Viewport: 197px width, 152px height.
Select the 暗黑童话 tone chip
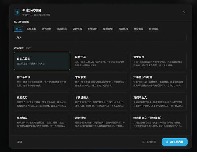point(108,29)
